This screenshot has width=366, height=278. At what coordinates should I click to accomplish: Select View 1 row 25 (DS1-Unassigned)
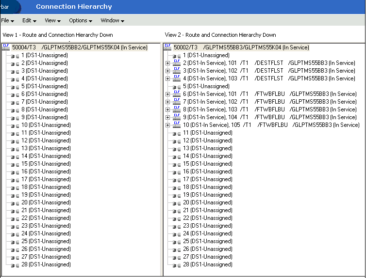tap(46, 241)
